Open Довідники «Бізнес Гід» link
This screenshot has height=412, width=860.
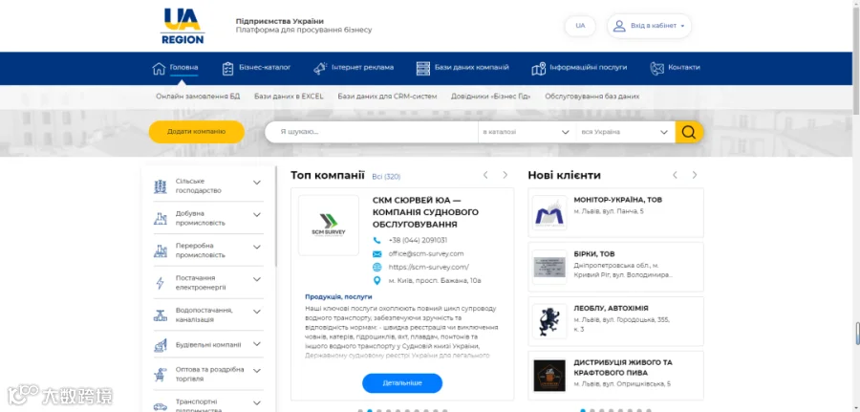(491, 96)
